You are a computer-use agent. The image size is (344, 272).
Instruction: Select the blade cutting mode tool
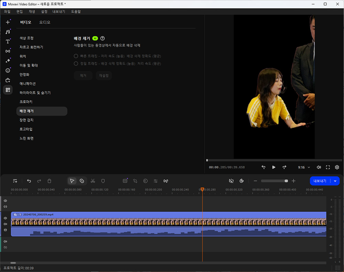coord(82,181)
